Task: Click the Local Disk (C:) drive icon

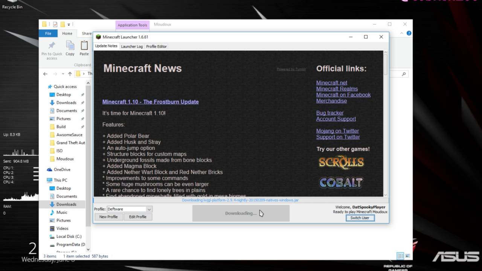Action: click(x=52, y=236)
